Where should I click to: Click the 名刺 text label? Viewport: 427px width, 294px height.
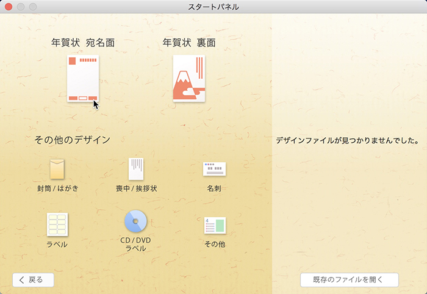(x=214, y=188)
